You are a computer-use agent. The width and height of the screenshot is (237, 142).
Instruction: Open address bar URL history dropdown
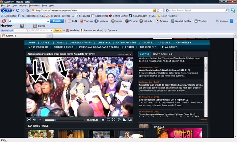[162, 10]
